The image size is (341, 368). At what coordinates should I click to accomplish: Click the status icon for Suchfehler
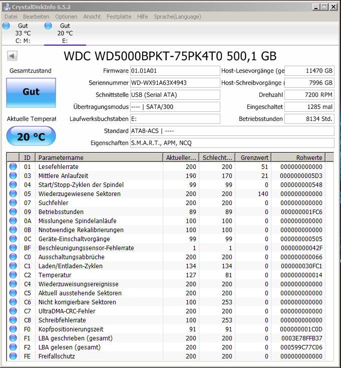(x=13, y=203)
